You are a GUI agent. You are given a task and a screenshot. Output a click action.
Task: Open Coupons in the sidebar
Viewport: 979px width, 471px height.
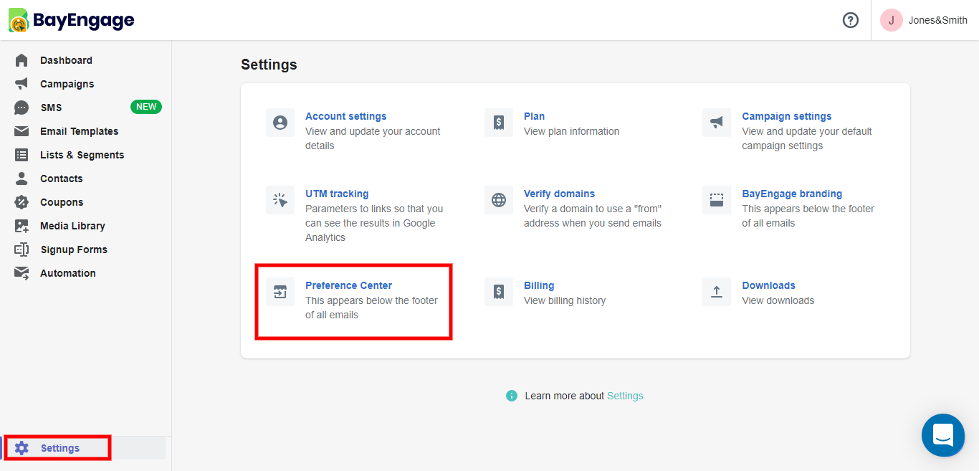click(x=62, y=202)
